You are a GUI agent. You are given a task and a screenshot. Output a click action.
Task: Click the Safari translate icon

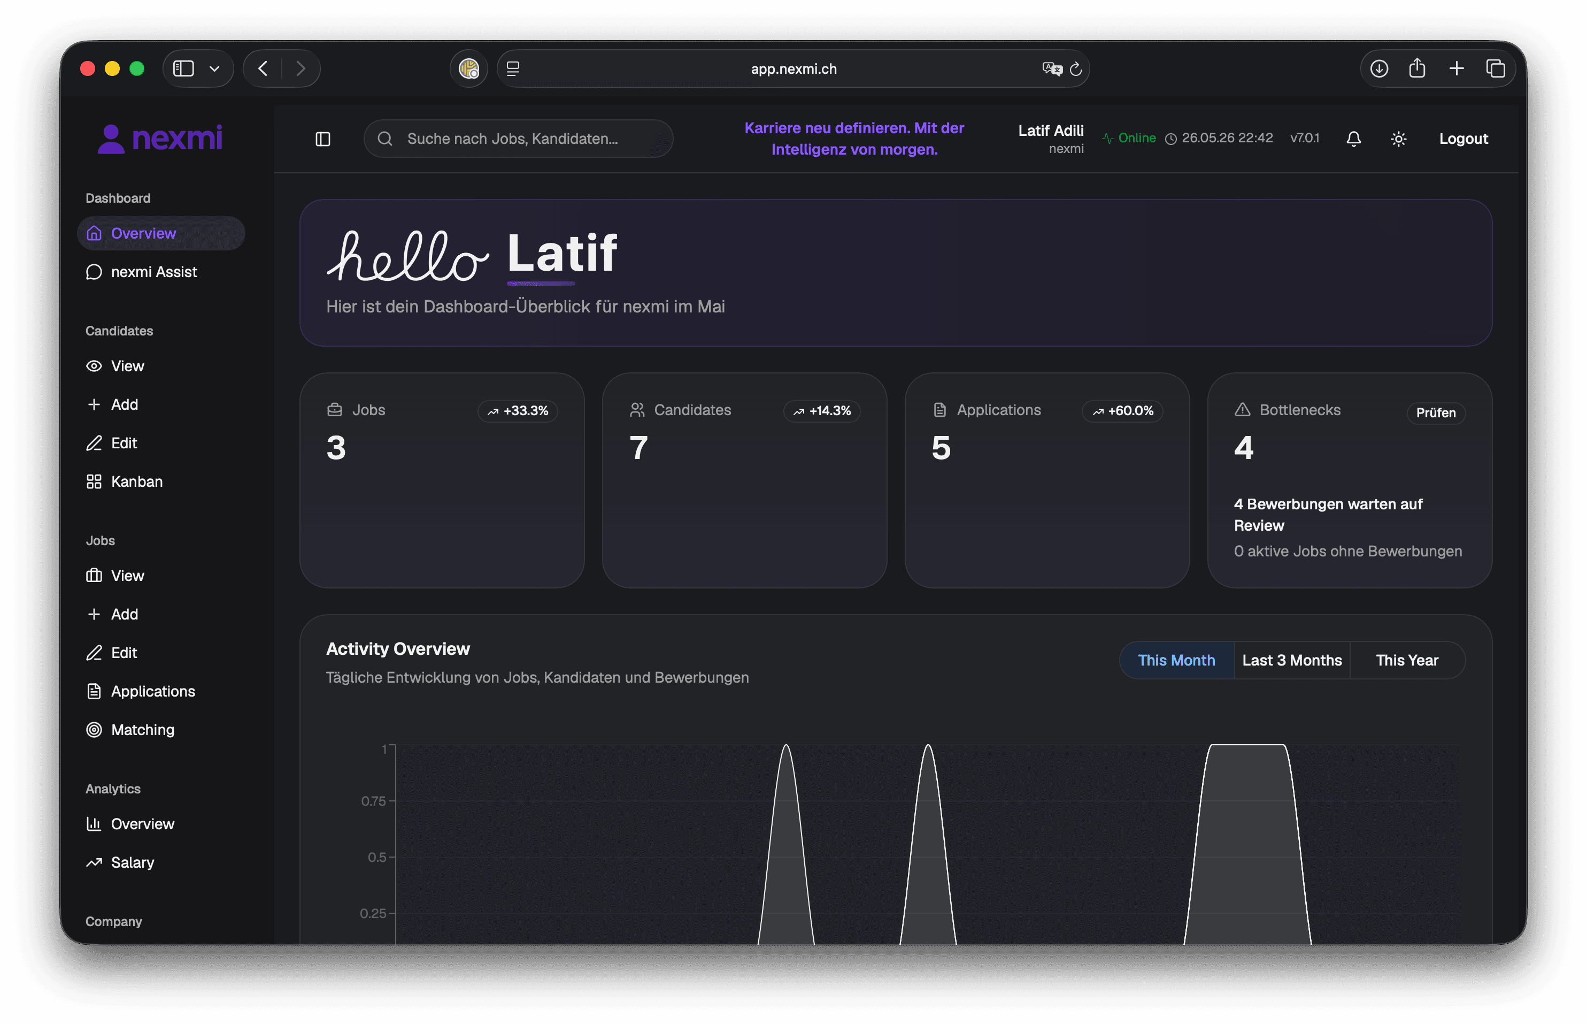coord(1052,68)
